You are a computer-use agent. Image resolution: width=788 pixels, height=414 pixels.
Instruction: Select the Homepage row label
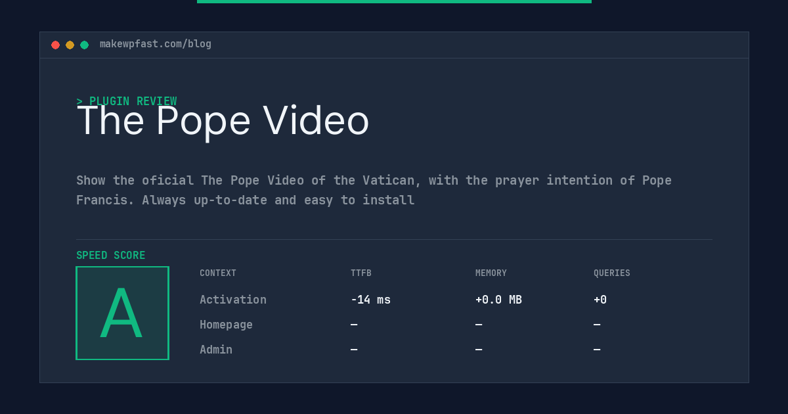pyautogui.click(x=226, y=325)
